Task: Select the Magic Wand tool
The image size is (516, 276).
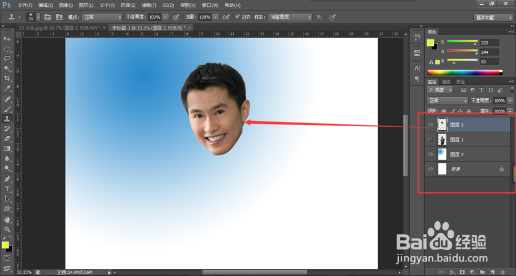Action: pos(7,69)
